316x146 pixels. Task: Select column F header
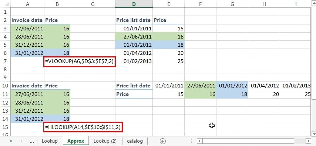(x=200, y=4)
